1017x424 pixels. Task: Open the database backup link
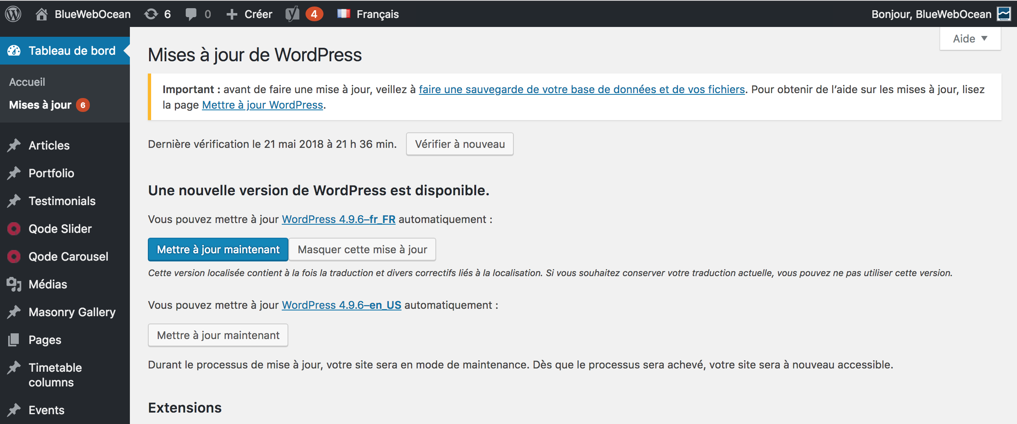[582, 89]
